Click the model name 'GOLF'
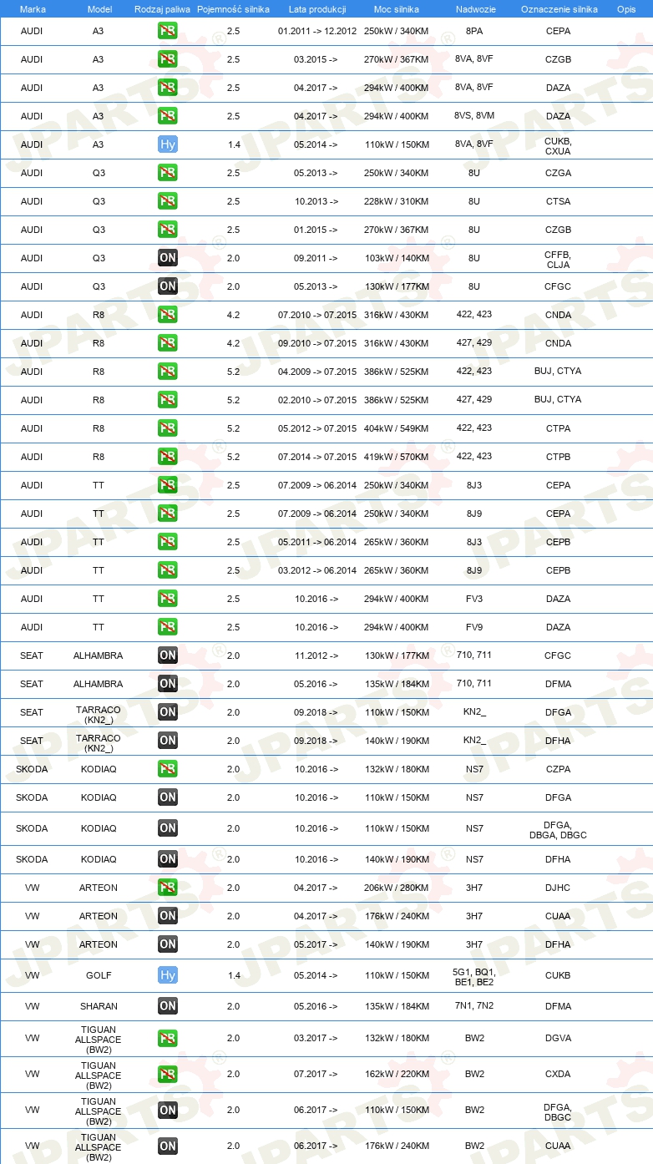The height and width of the screenshot is (1164, 653). tap(99, 975)
